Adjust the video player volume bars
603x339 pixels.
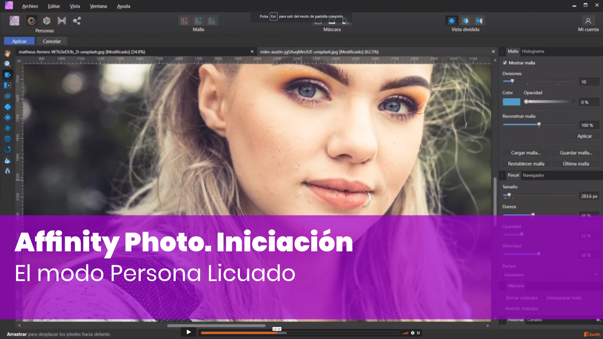(x=405, y=333)
